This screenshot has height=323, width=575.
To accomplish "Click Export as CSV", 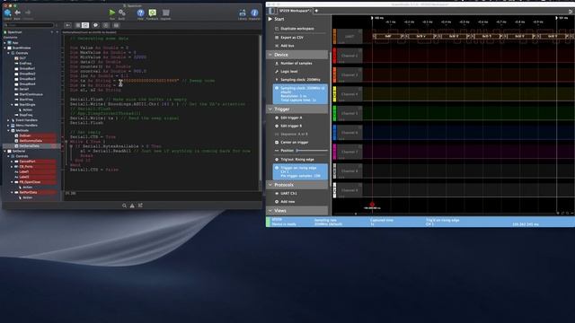I will (x=292, y=38).
